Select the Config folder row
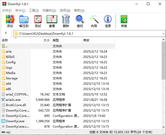Viewport: 166px width, 135px height. click(x=58, y=62)
